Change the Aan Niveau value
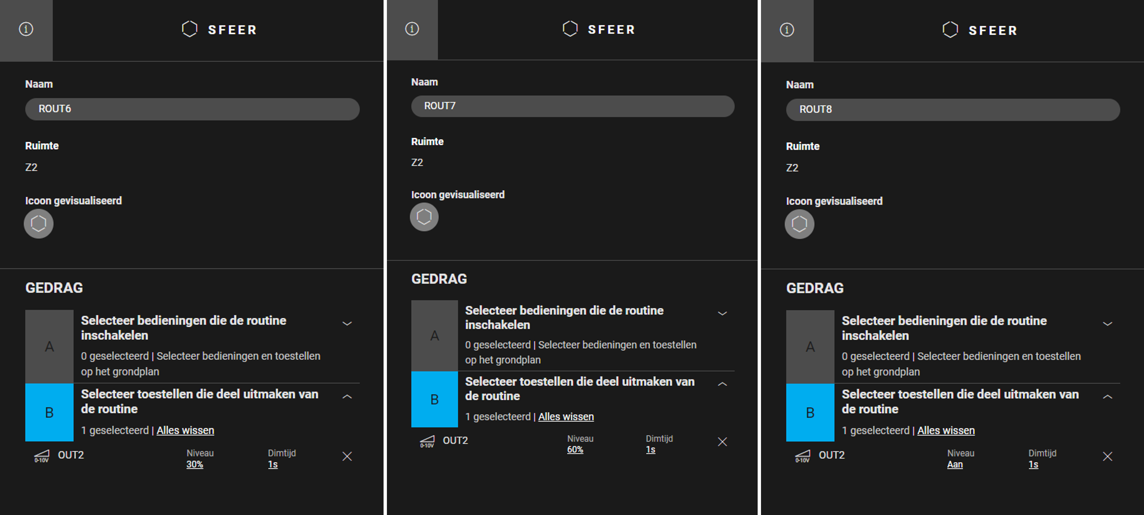 tap(955, 464)
